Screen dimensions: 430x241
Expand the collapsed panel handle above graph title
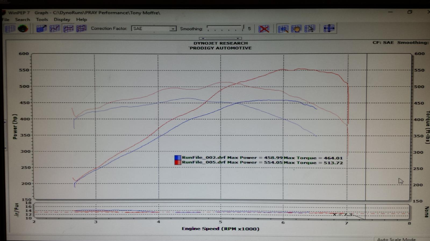[220, 38]
